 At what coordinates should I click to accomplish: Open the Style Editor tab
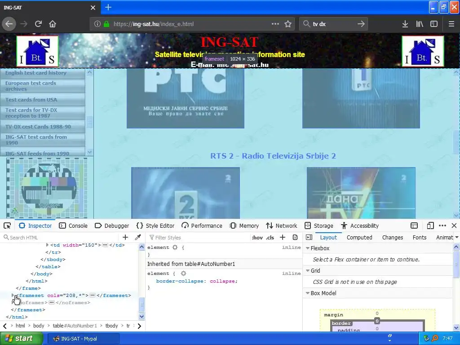[155, 226]
